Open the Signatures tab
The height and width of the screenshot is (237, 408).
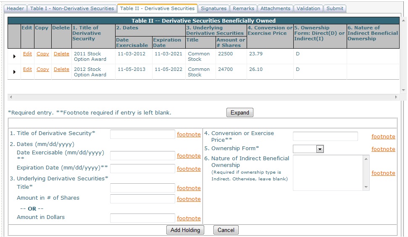point(213,8)
